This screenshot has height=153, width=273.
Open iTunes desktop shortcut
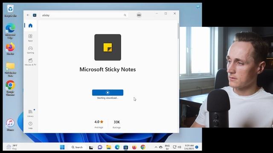pos(10,125)
